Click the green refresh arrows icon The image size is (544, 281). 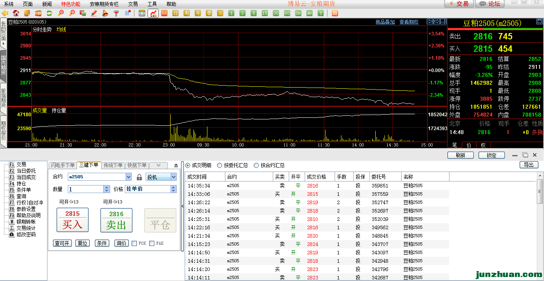[49, 13]
